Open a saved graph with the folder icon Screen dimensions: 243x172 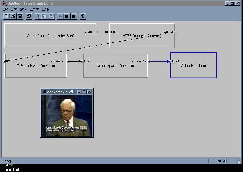(13, 16)
